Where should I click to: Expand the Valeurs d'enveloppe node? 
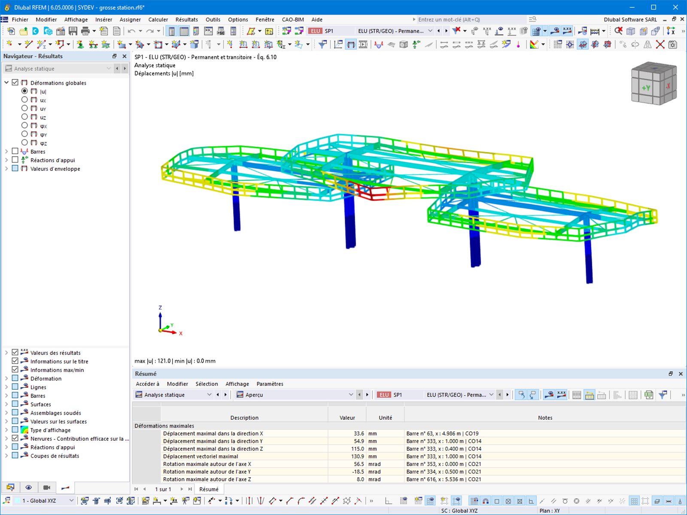6,168
